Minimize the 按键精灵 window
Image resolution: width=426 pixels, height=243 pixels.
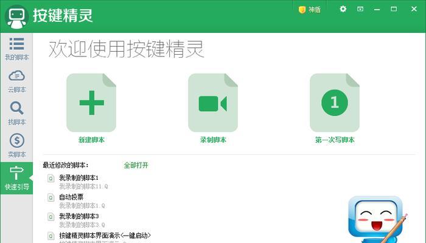377,9
